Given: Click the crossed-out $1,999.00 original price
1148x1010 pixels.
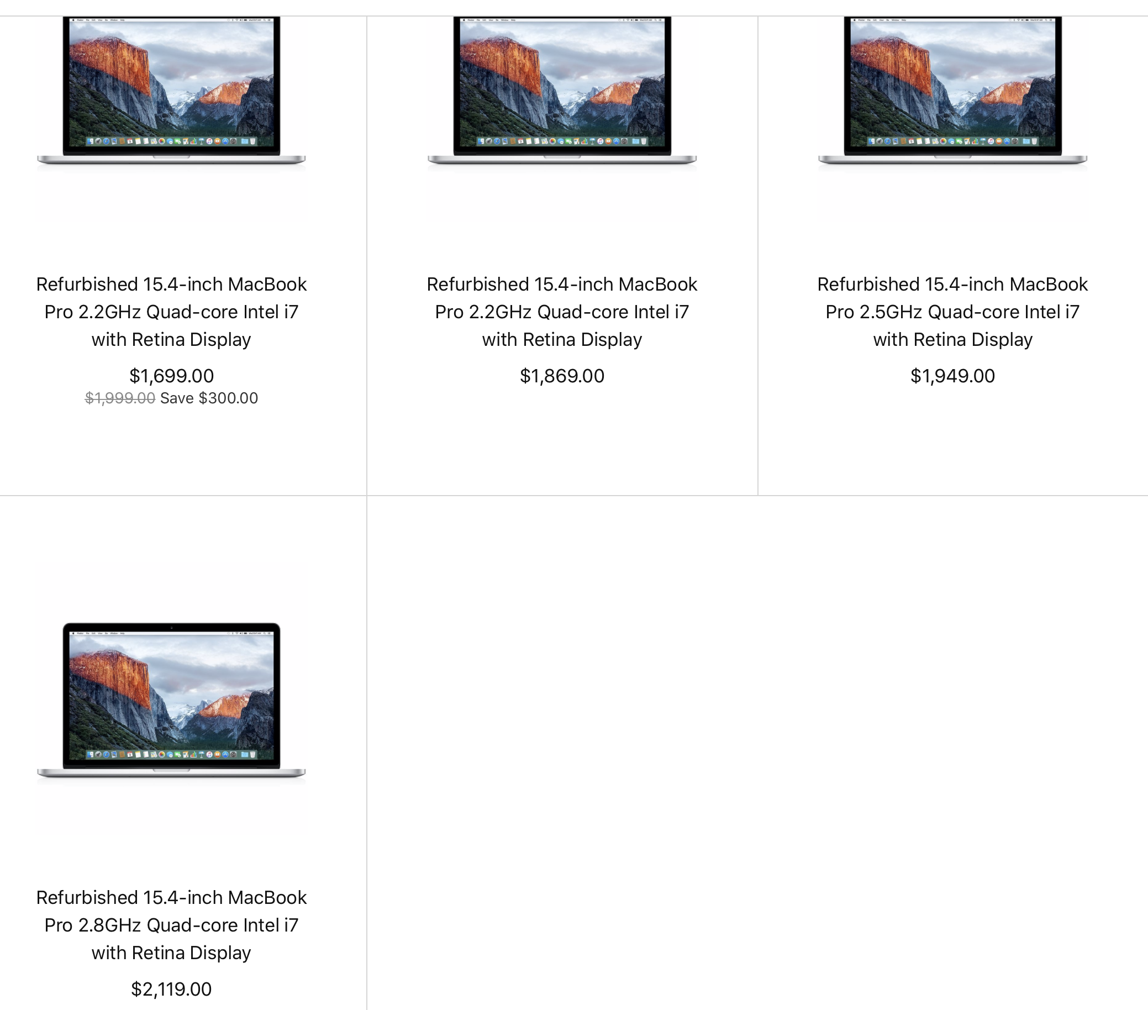Looking at the screenshot, I should click(120, 398).
